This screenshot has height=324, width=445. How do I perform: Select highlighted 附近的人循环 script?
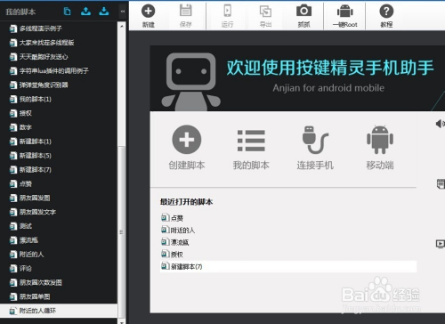(59, 311)
